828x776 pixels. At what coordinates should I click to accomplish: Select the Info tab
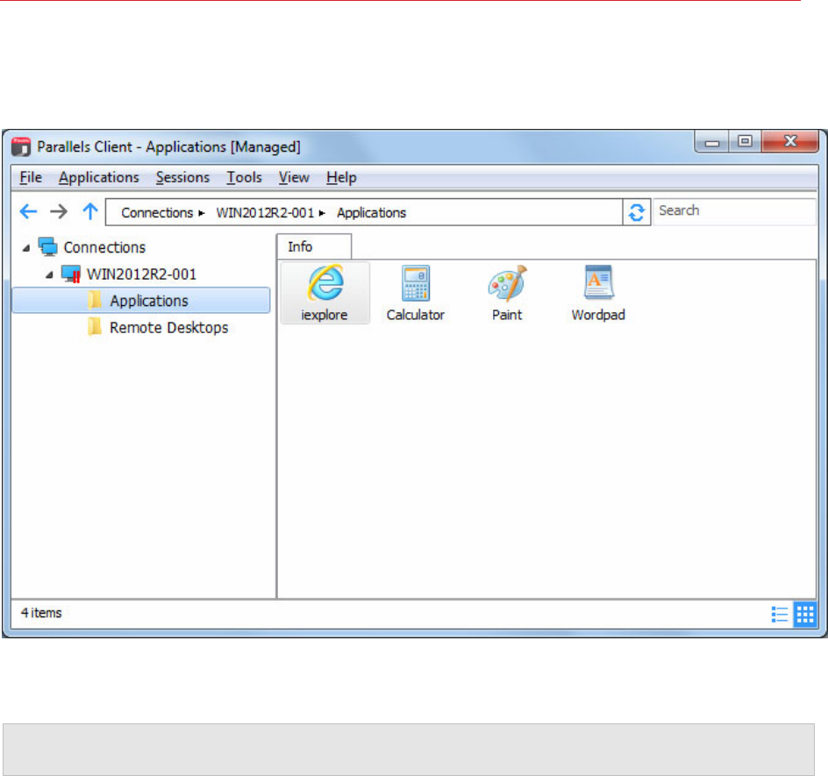pos(314,246)
